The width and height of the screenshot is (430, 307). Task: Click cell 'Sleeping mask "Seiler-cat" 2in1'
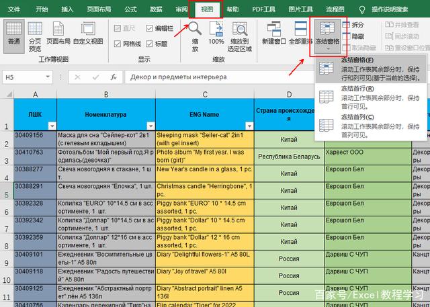pos(205,139)
